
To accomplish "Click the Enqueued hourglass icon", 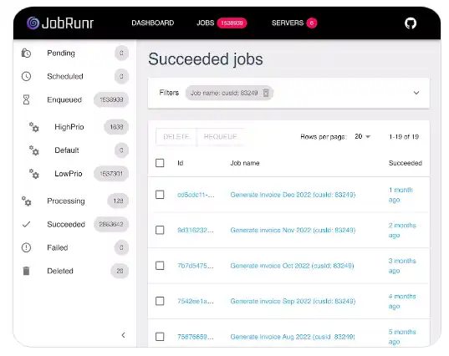I will pyautogui.click(x=26, y=99).
